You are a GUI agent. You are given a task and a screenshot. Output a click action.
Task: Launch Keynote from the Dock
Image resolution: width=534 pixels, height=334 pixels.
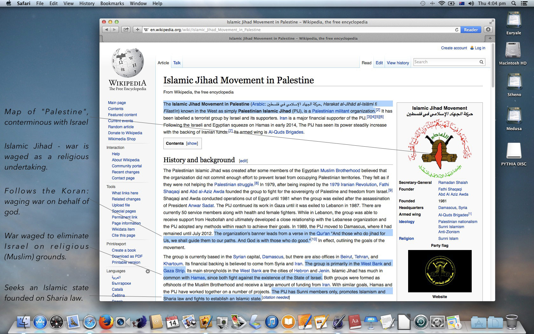[371, 322]
